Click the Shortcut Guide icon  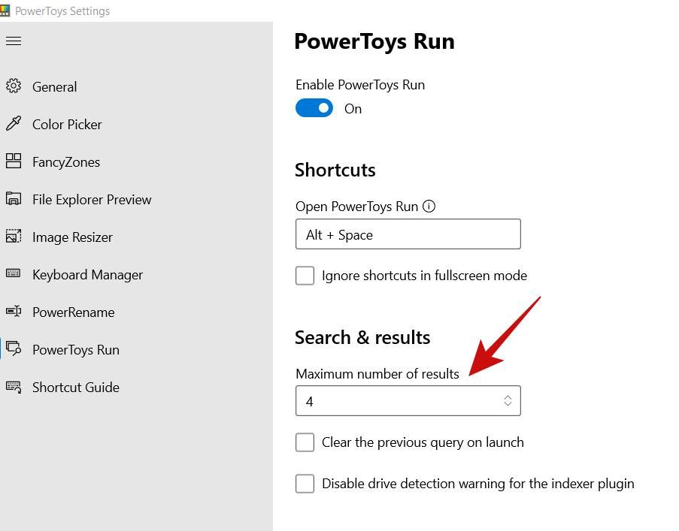(14, 387)
